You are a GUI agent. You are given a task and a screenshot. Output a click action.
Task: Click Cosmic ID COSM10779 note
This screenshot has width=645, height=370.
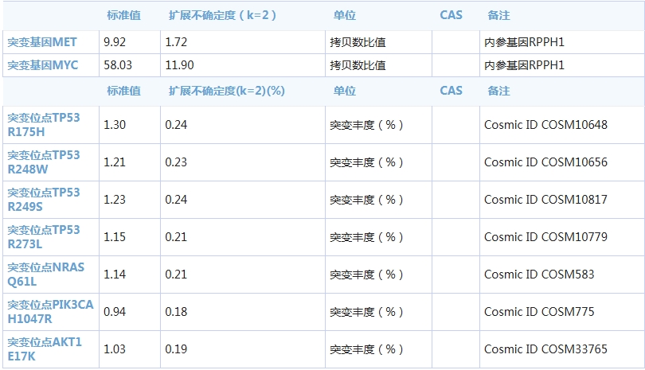pos(545,237)
